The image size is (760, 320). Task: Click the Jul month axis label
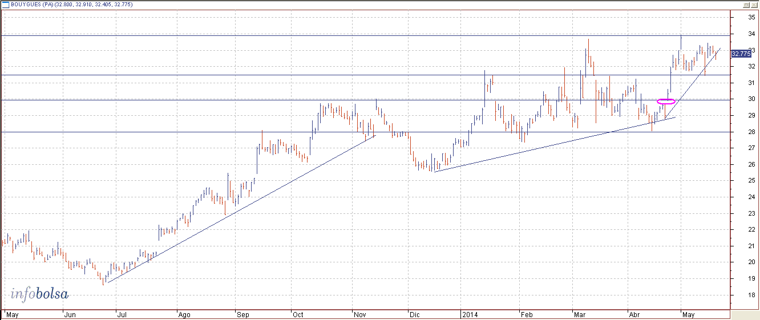click(121, 314)
